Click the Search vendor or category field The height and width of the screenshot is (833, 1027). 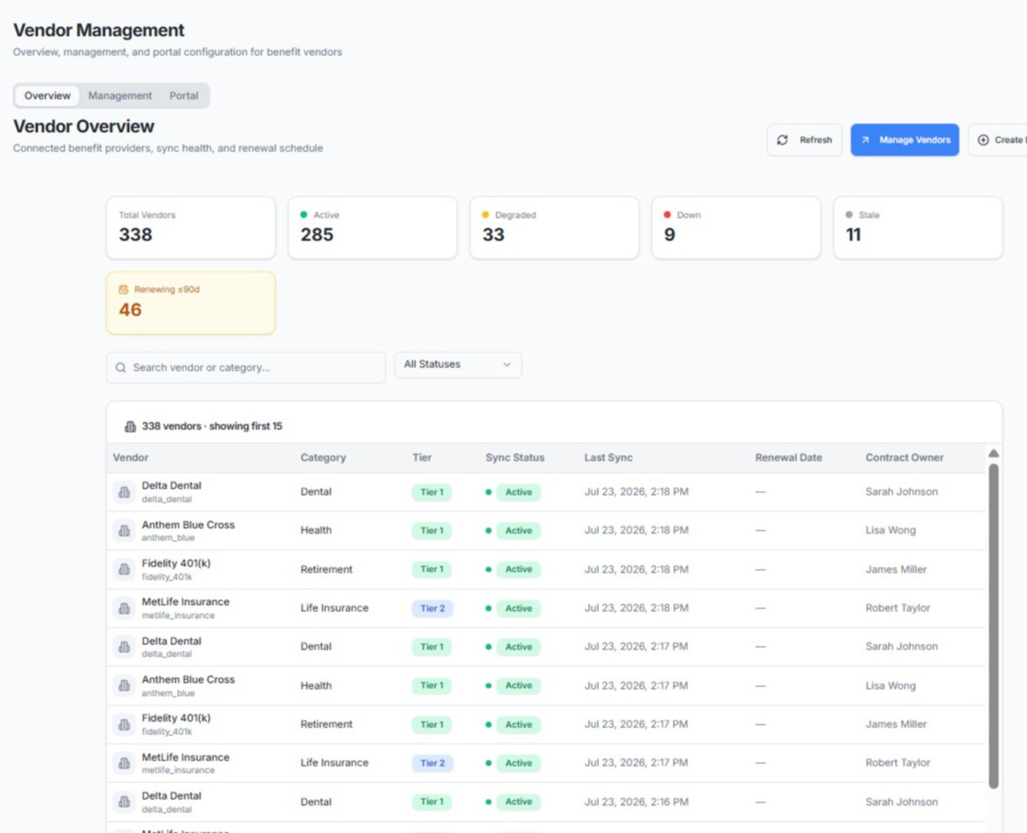pyautogui.click(x=246, y=368)
